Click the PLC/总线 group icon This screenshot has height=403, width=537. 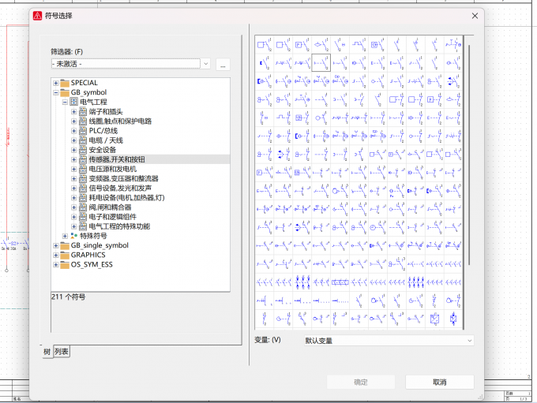point(83,130)
